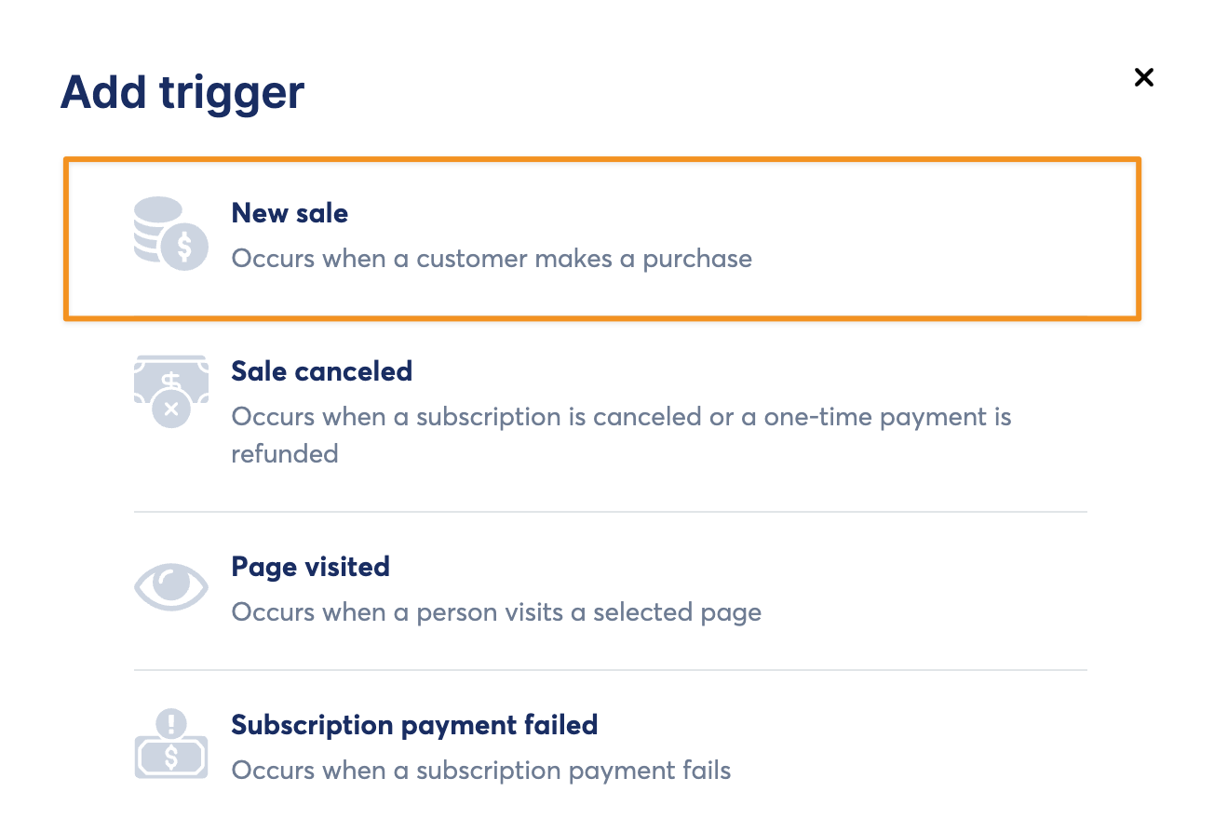
Task: Click the exclamation mark on failed payment icon
Action: 171,723
